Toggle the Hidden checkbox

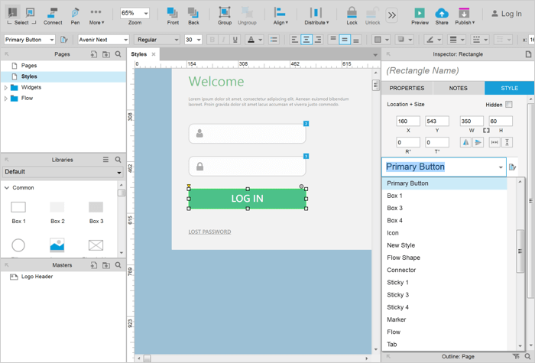(x=509, y=105)
